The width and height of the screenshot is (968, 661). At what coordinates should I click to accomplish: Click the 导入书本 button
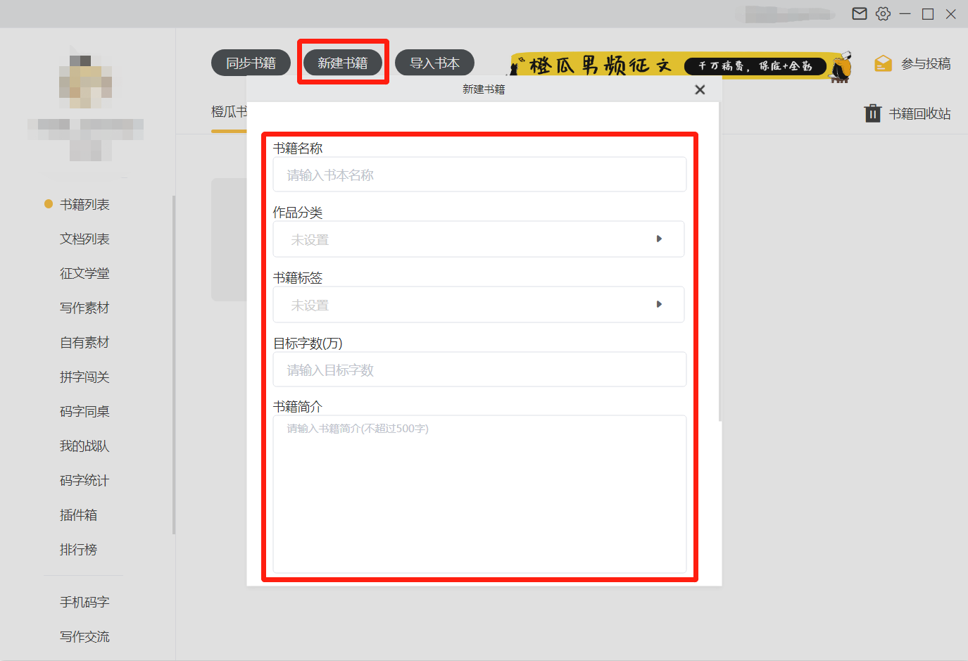pyautogui.click(x=434, y=63)
